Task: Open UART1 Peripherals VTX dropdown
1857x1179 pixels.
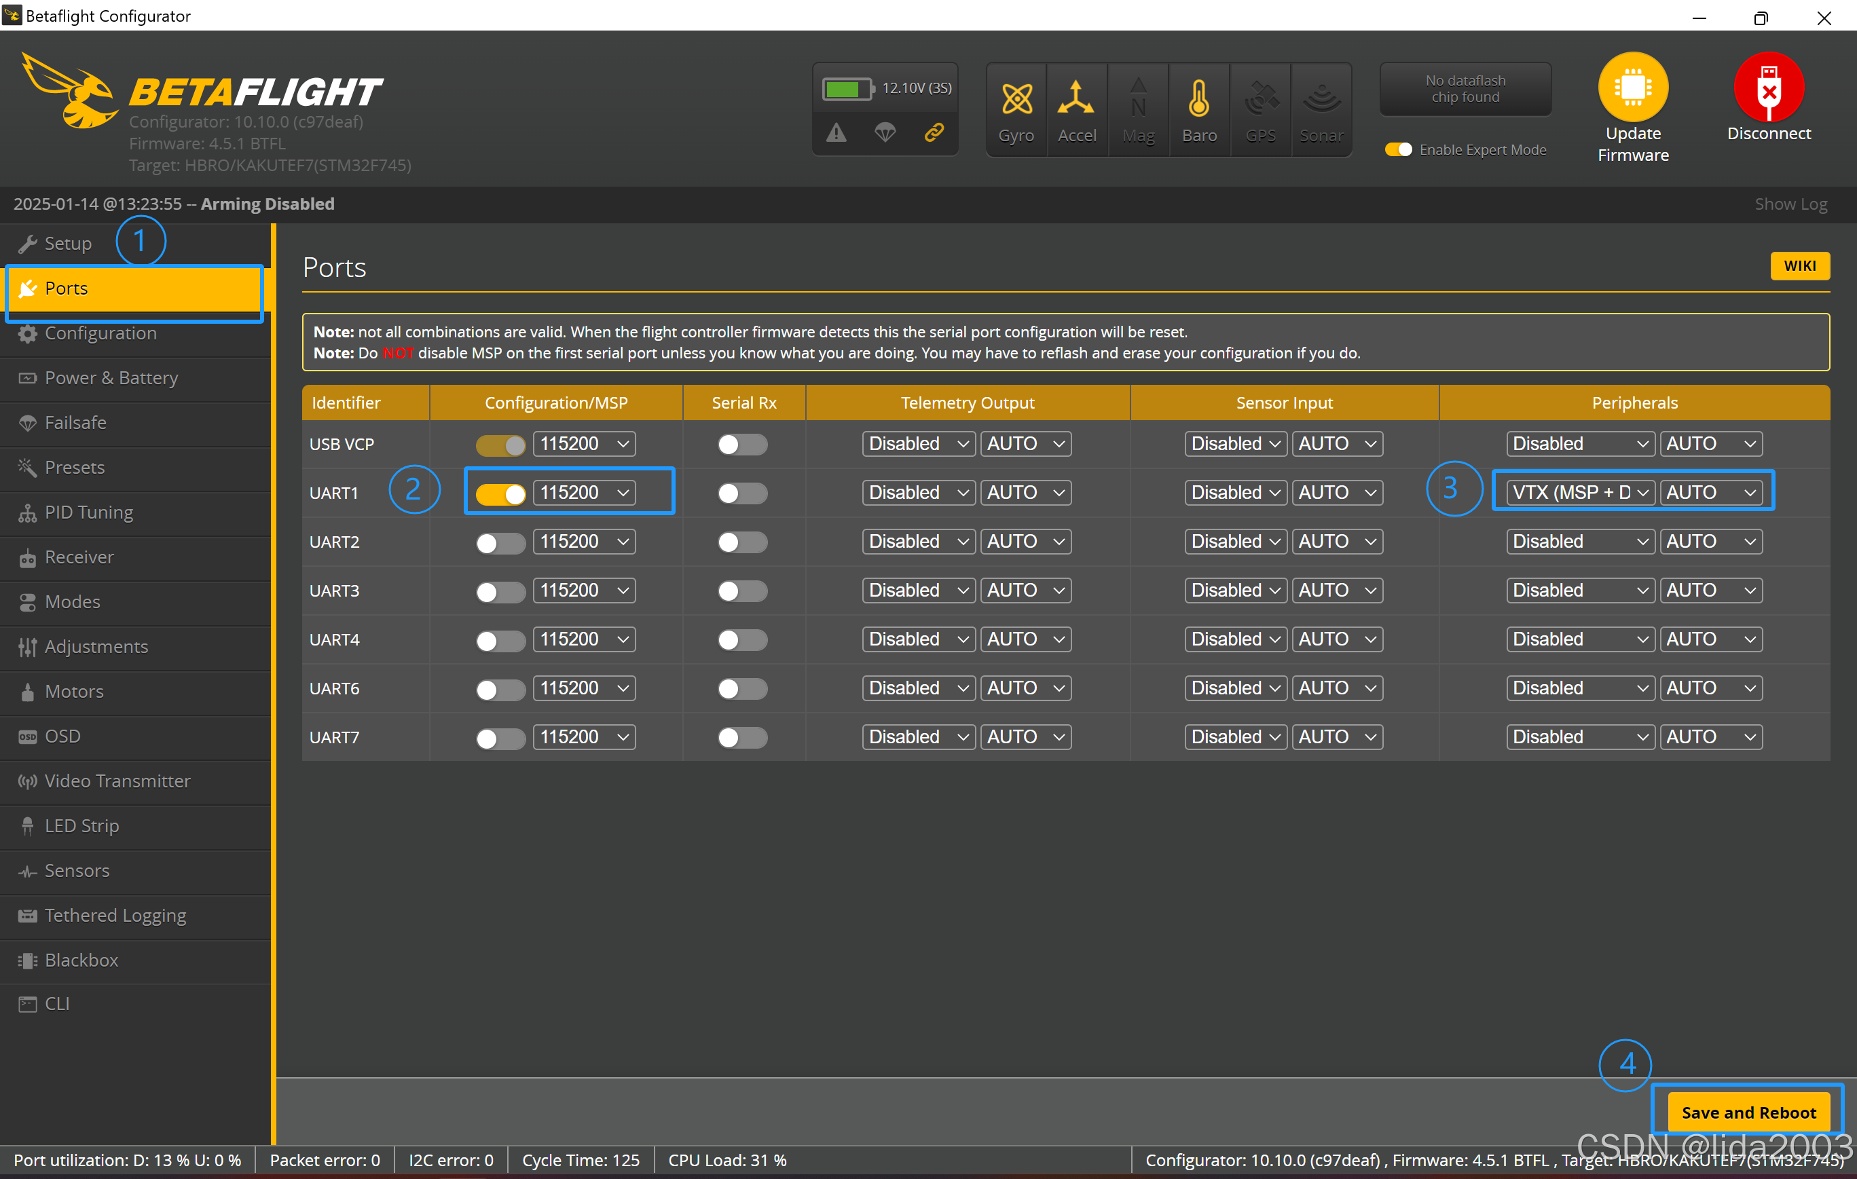Action: point(1580,493)
